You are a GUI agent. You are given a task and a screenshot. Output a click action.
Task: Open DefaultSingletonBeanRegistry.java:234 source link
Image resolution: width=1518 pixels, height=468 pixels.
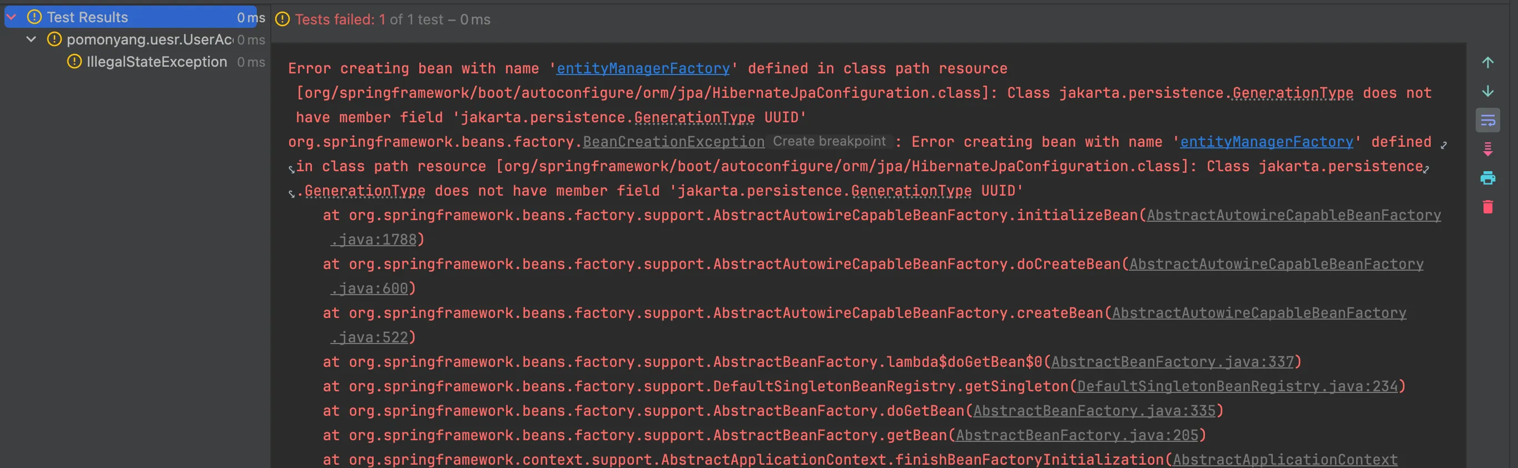point(1237,387)
